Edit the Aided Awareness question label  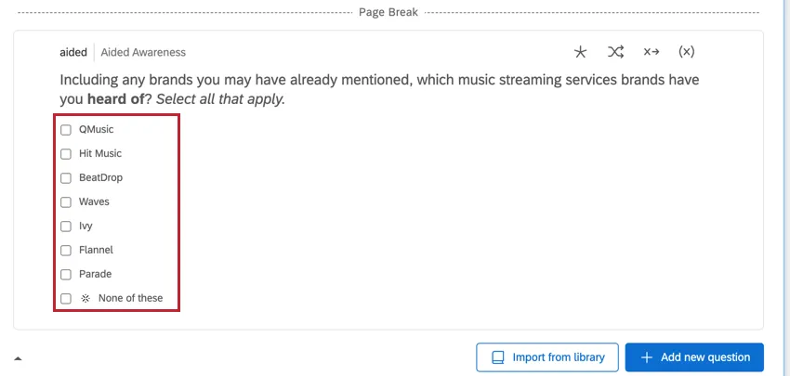click(143, 53)
